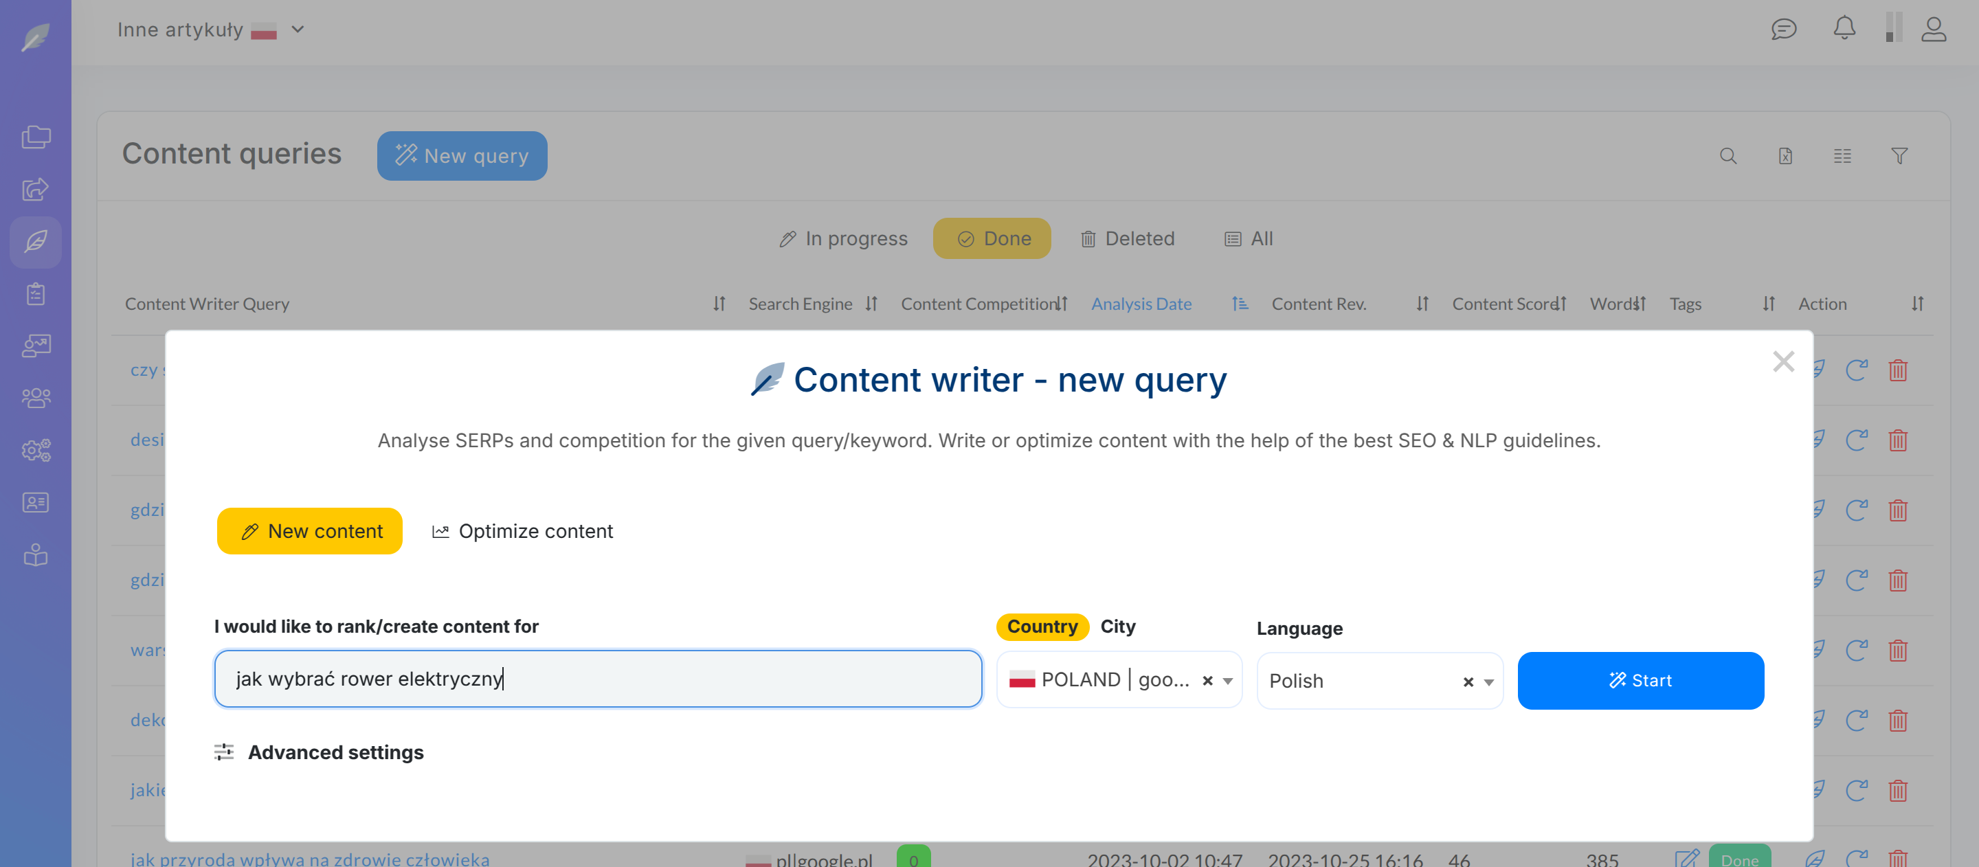Select the Optimize content mode
The image size is (1979, 867).
point(522,530)
